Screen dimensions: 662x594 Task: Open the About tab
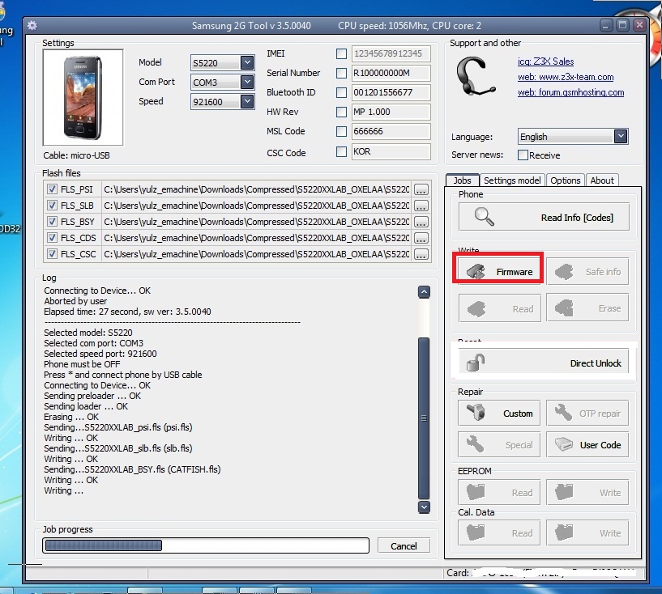(x=602, y=180)
